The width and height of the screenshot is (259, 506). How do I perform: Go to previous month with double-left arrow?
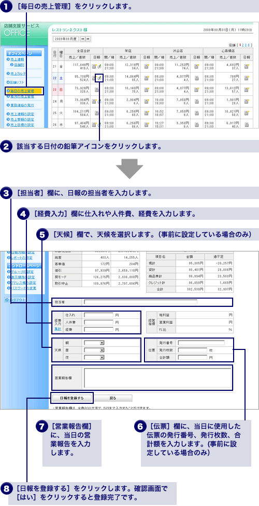tap(82, 39)
